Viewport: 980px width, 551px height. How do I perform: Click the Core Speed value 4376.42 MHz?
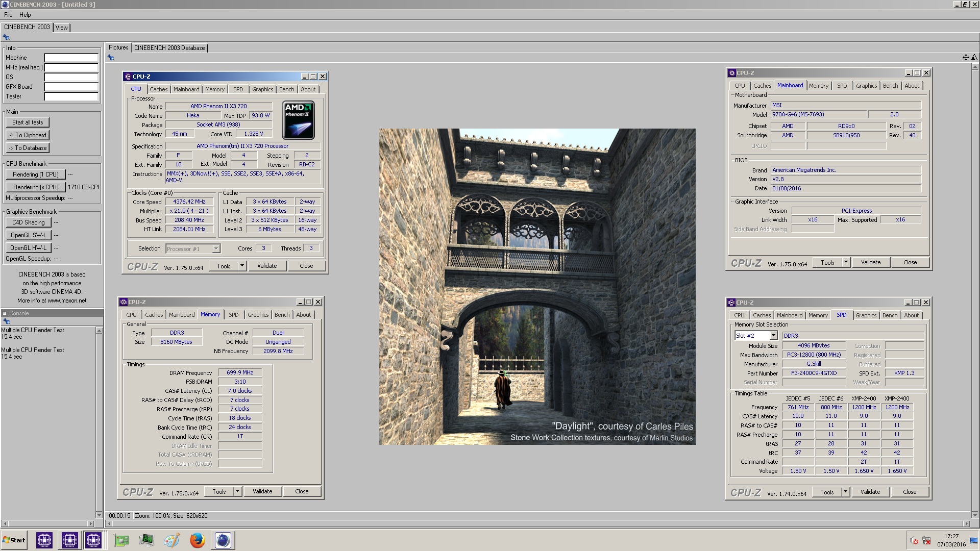click(189, 202)
